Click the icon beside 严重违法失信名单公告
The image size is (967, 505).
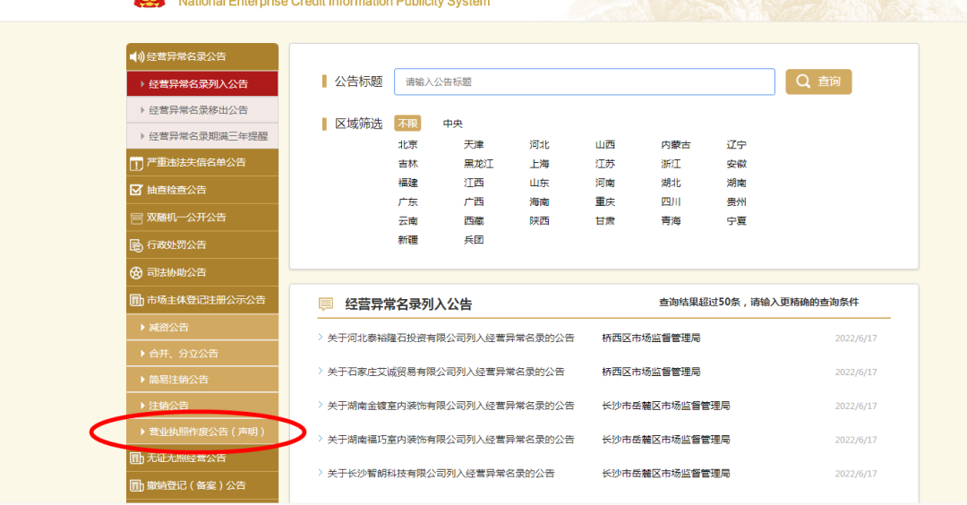pyautogui.click(x=136, y=163)
